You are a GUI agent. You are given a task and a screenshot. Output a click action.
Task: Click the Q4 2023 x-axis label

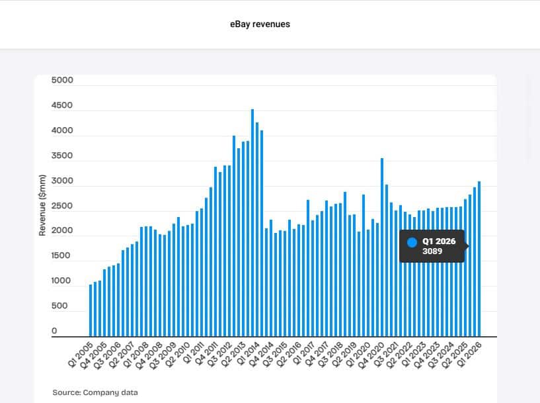tap(426, 355)
